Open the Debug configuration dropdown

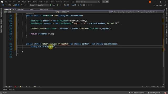point(33,5)
